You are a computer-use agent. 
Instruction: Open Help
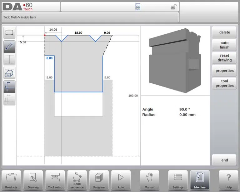(228, 180)
